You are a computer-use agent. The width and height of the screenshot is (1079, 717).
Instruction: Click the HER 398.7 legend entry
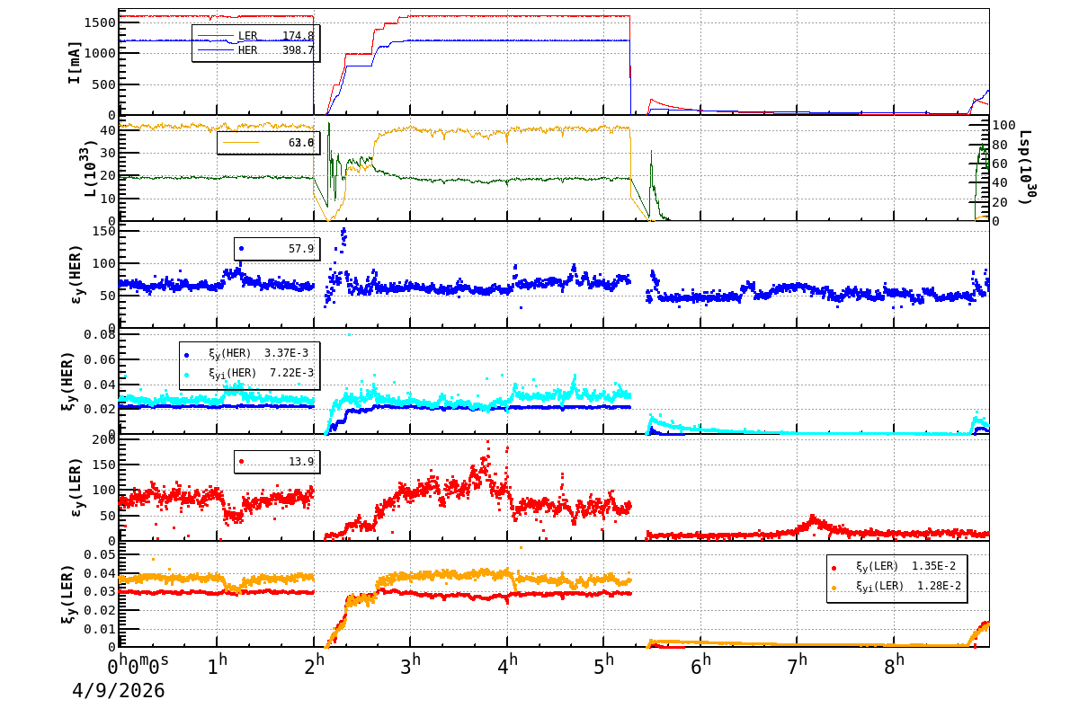click(255, 50)
